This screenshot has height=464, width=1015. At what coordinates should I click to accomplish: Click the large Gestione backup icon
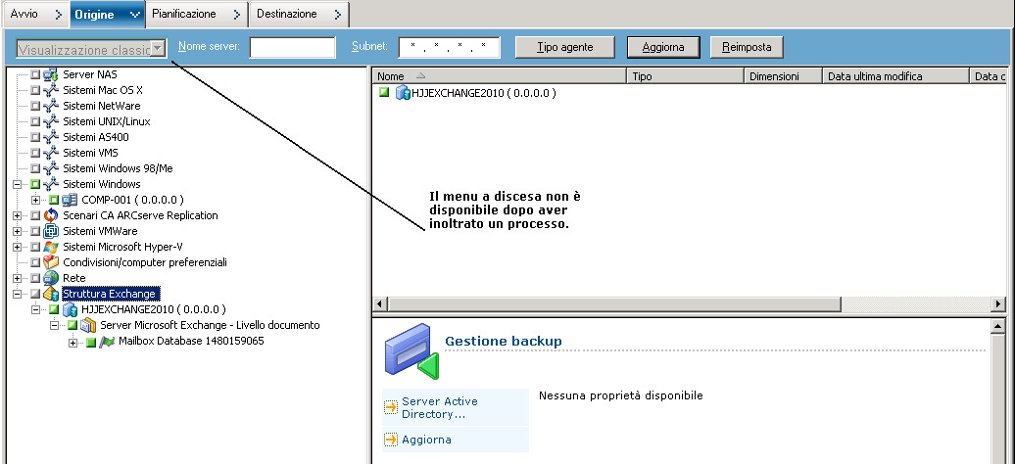pos(411,350)
